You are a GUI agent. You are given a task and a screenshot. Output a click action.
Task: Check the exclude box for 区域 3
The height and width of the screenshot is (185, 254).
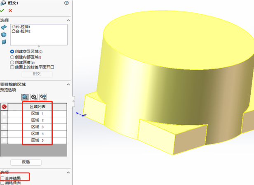(4, 127)
